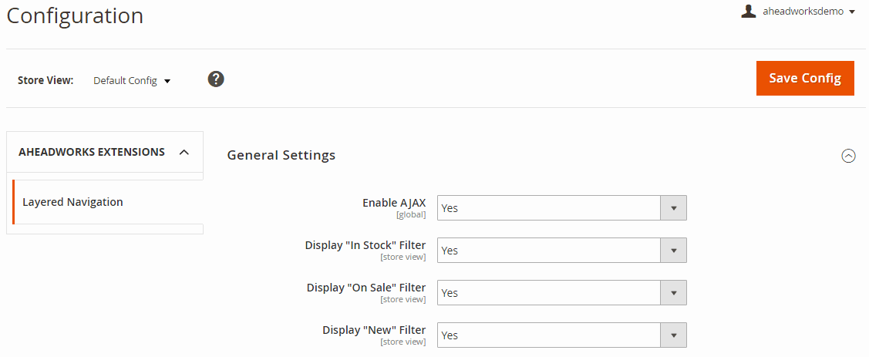Screen dimensions: 869x357
Task: Click the arrow beside aheadworksdemo username
Action: click(851, 12)
